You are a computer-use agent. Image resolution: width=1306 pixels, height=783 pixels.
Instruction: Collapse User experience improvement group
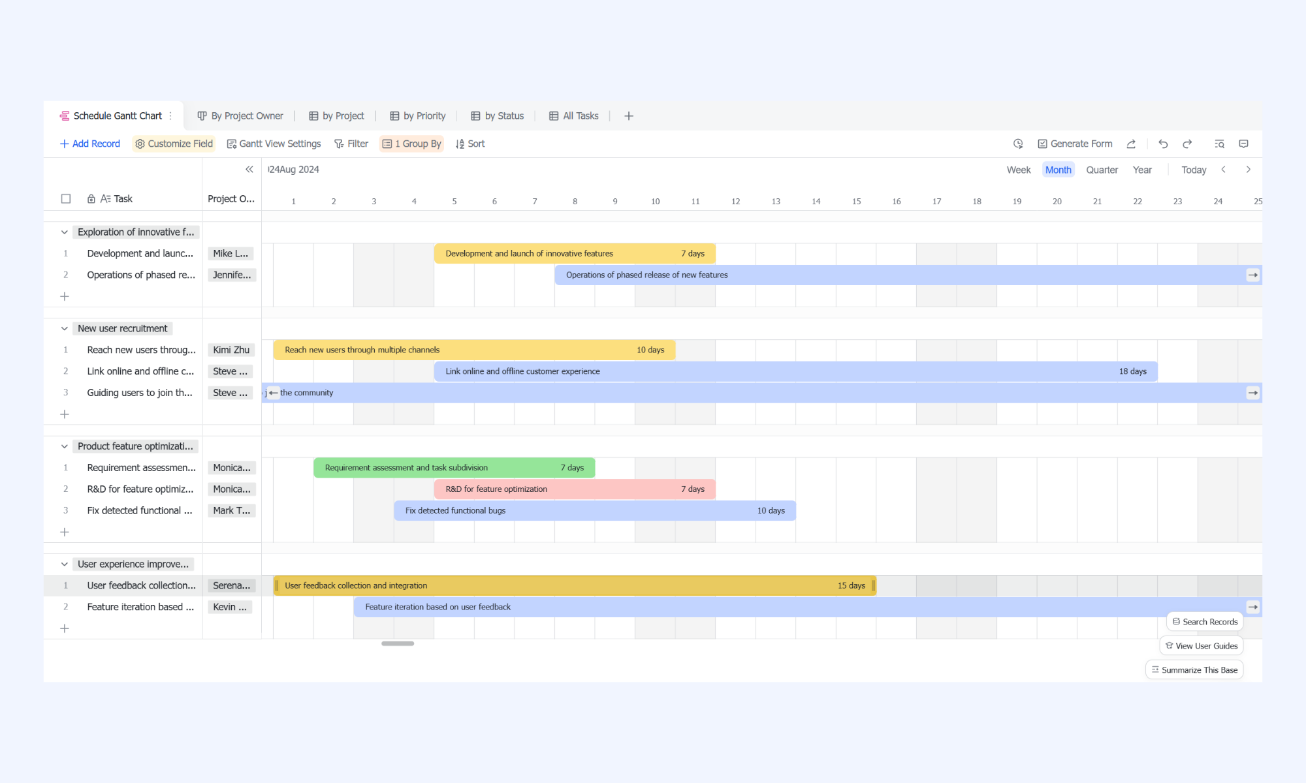[64, 564]
